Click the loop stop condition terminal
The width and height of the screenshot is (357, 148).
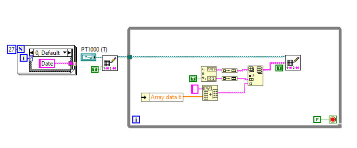tap(332, 119)
